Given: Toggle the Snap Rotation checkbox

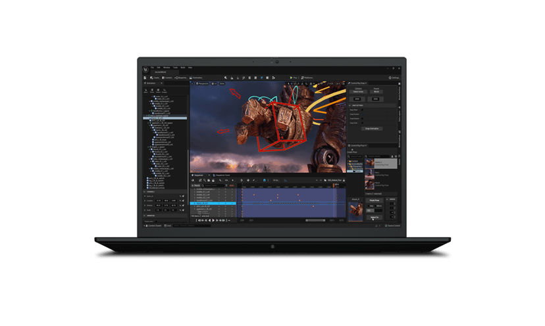Looking at the screenshot, I should coord(362,118).
